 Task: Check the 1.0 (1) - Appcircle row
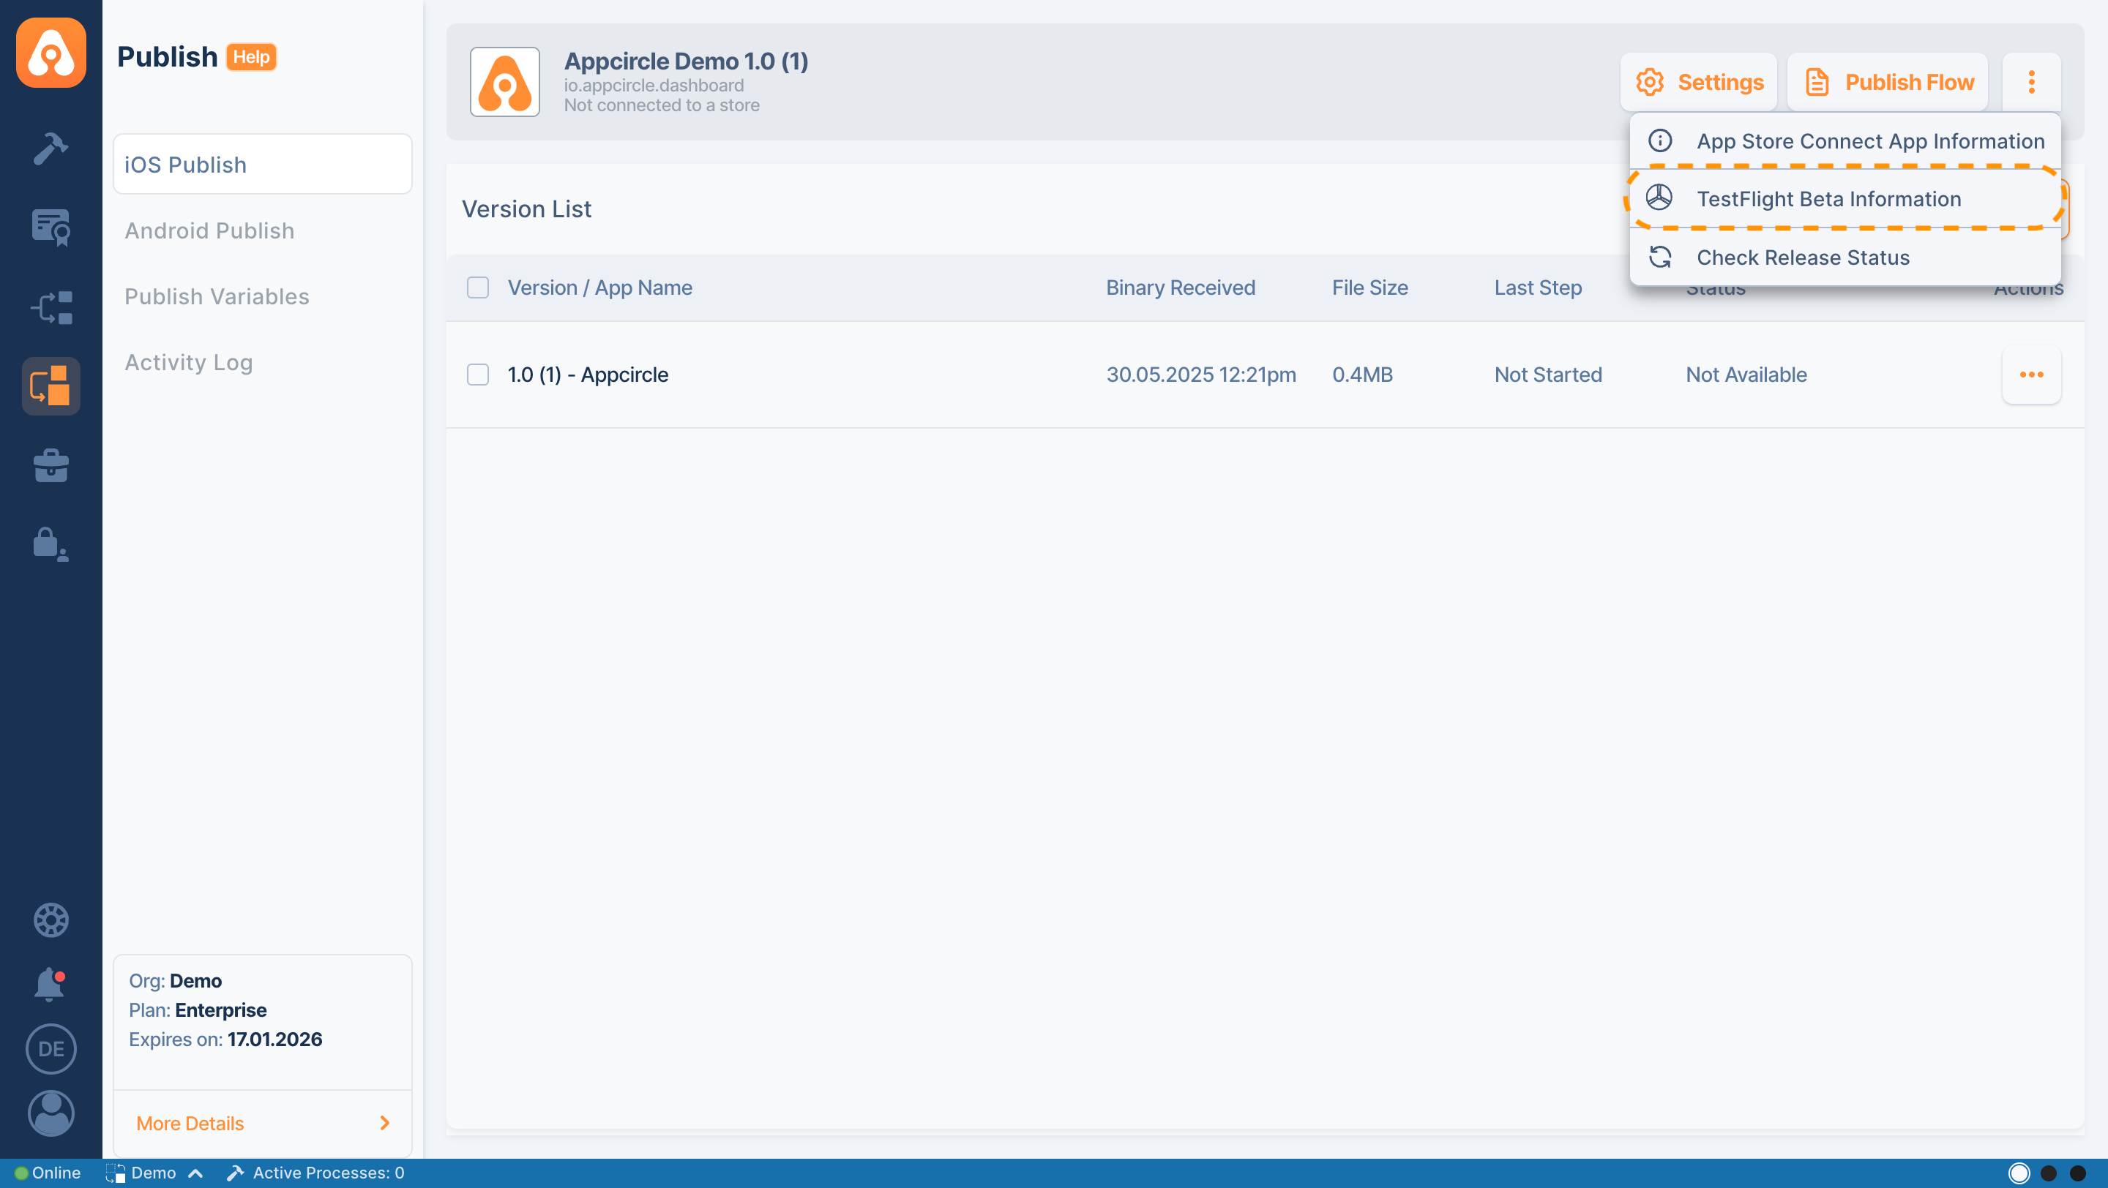pyautogui.click(x=478, y=375)
